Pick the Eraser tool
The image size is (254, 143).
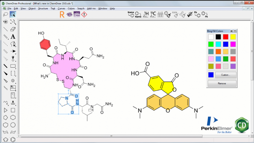pyautogui.click(x=13, y=29)
